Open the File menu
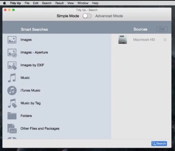Screen dimensions: 175x151 (27, 3)
